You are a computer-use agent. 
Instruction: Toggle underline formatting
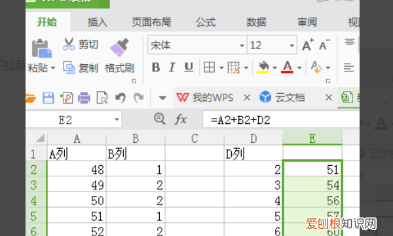point(189,68)
